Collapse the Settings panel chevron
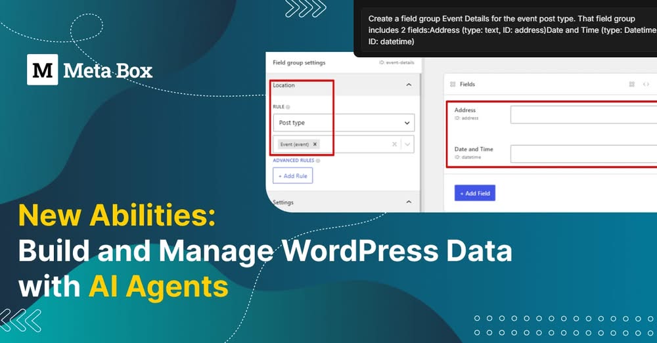This screenshot has height=343, width=657. (x=409, y=202)
